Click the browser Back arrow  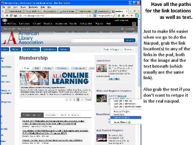[x=3, y=16]
